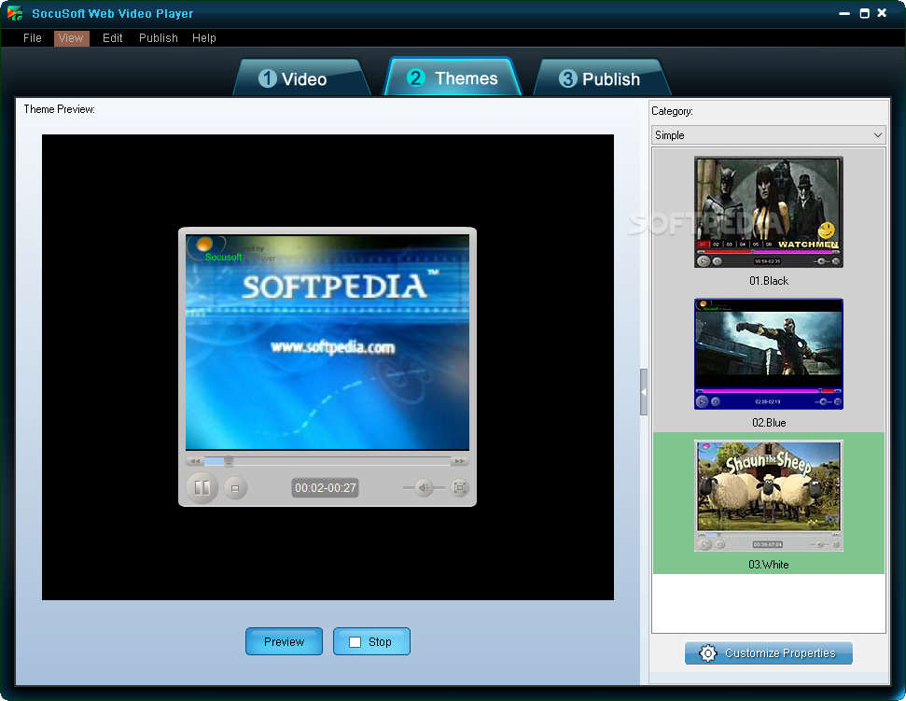Switch to the Publish tab

(x=600, y=78)
